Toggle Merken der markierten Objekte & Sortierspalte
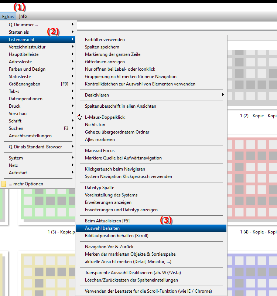 tap(151, 254)
